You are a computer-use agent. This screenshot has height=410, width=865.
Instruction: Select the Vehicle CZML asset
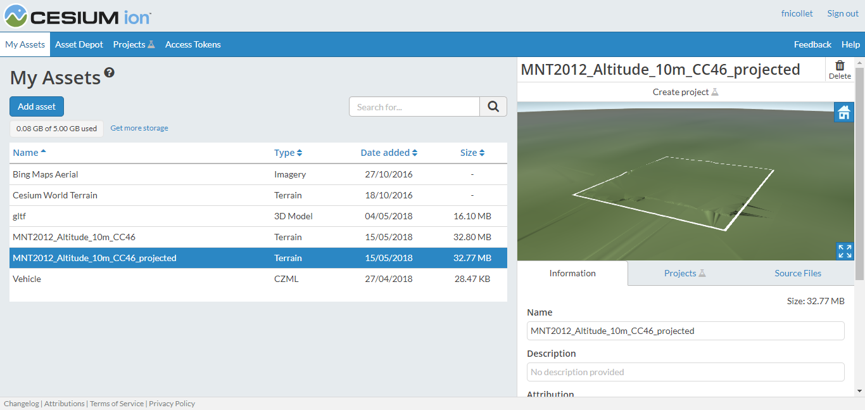tap(27, 279)
